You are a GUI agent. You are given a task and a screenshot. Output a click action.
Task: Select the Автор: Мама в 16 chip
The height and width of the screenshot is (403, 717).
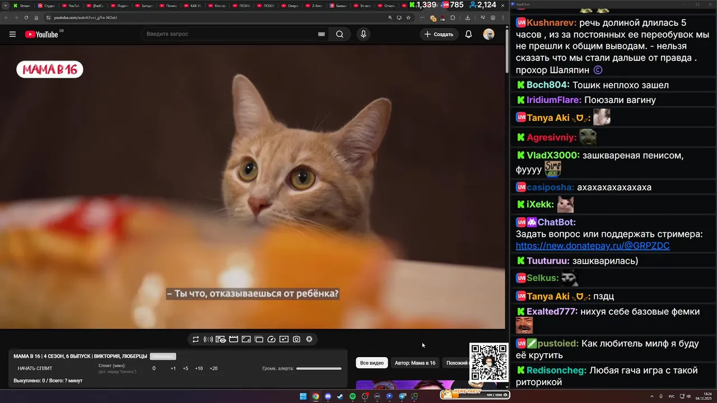[415, 363]
